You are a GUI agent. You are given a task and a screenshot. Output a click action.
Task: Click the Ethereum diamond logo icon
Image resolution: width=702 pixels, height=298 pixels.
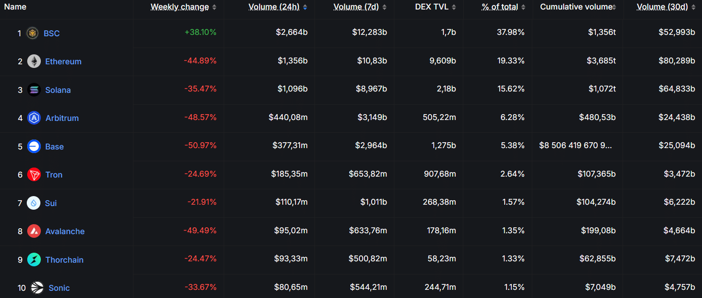click(x=34, y=61)
